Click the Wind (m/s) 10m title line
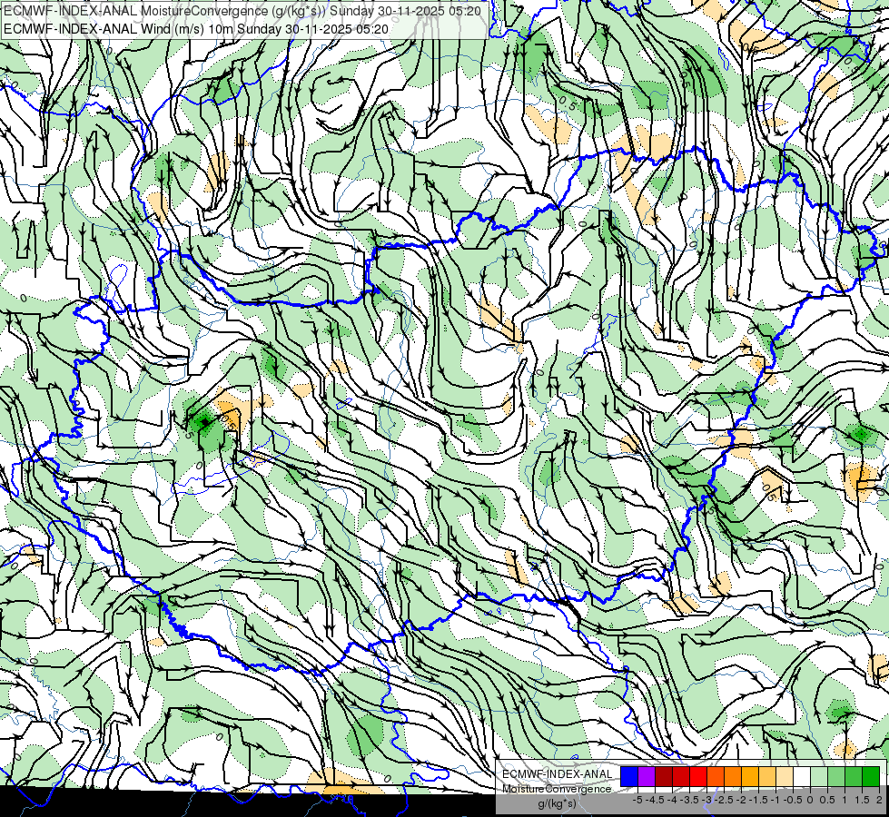Viewport: 889px width, 817px height. click(x=196, y=28)
